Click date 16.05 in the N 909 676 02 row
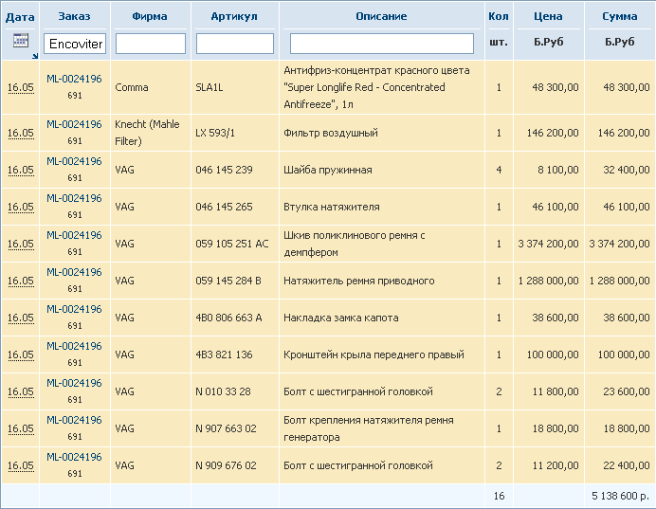This screenshot has height=509, width=656. pos(21,465)
